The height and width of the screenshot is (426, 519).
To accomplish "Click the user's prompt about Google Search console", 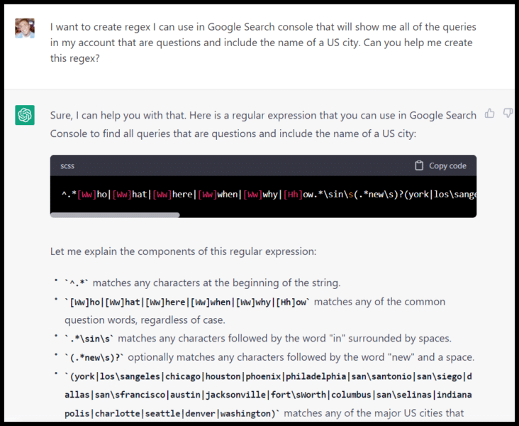I will pyautogui.click(x=262, y=43).
